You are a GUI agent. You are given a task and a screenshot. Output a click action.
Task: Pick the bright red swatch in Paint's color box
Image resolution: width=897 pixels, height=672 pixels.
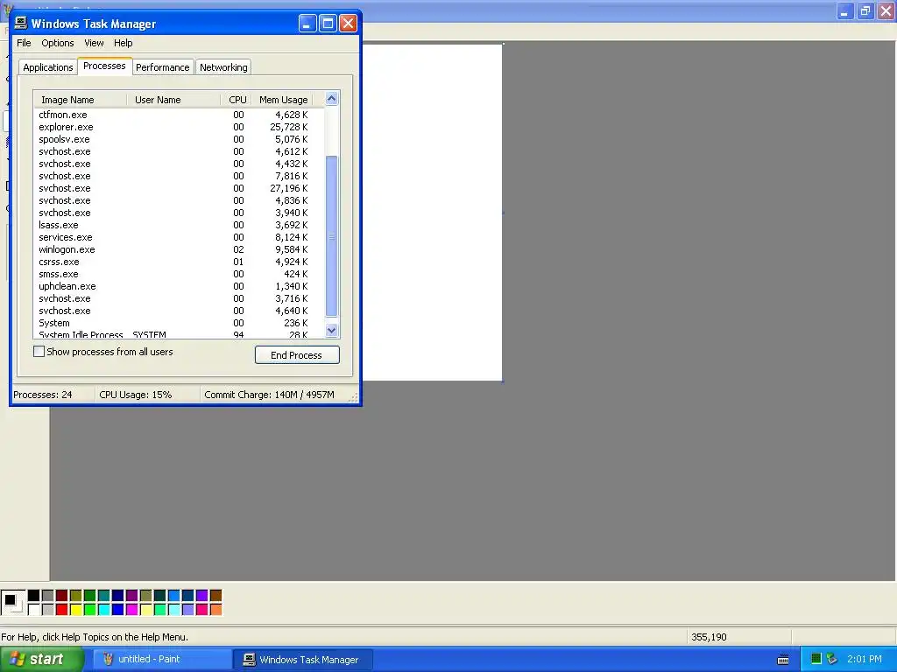pyautogui.click(x=62, y=610)
